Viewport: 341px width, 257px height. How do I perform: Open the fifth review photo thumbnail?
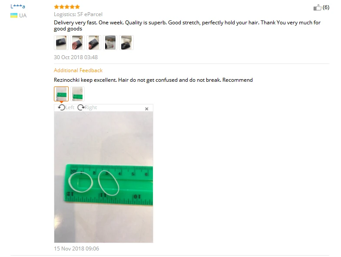click(126, 43)
